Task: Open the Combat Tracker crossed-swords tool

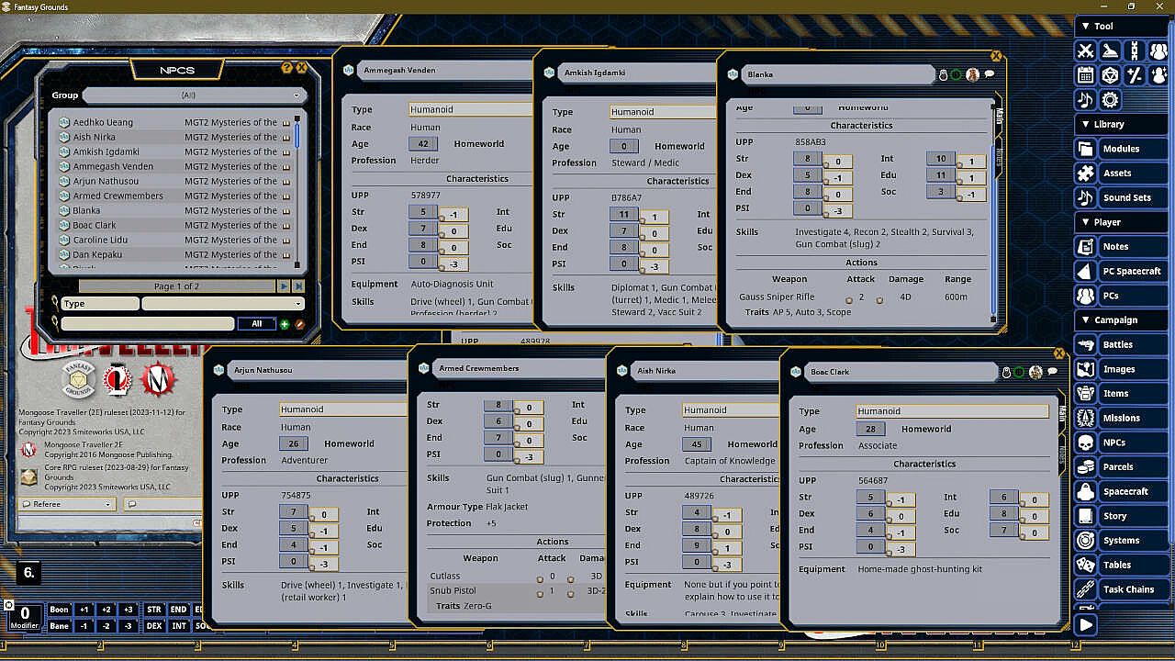Action: click(x=1086, y=51)
